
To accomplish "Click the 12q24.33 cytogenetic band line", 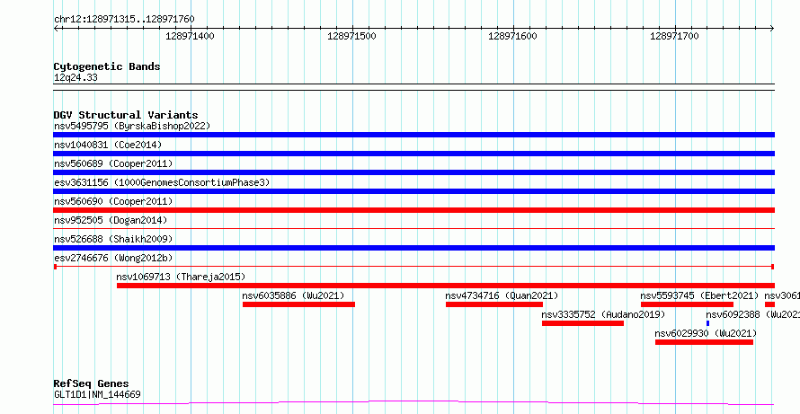I will tap(413, 87).
